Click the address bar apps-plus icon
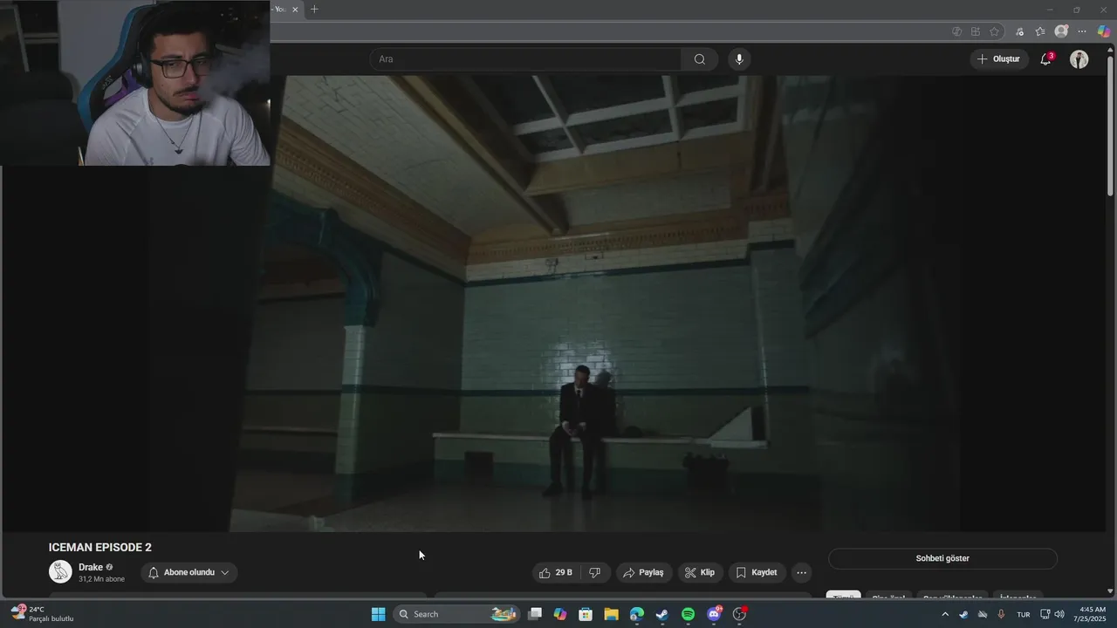Image resolution: width=1117 pixels, height=628 pixels. 976,31
